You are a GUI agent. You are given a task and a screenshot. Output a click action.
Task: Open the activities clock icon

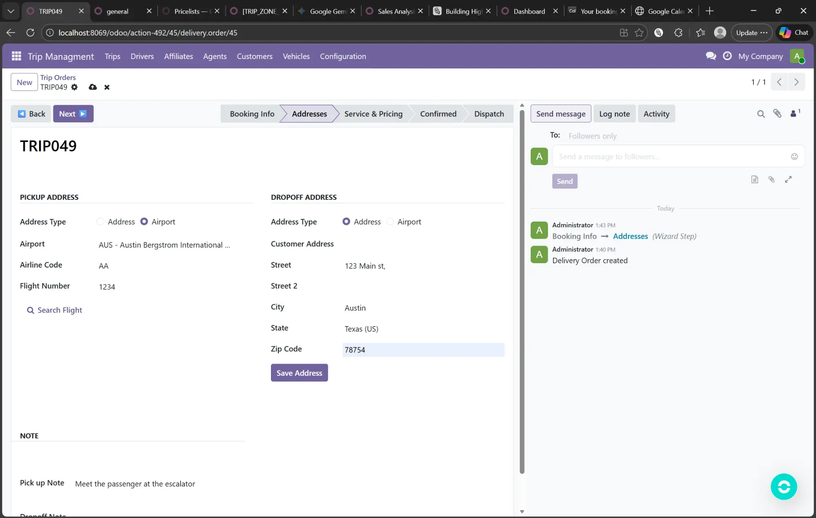click(x=727, y=56)
